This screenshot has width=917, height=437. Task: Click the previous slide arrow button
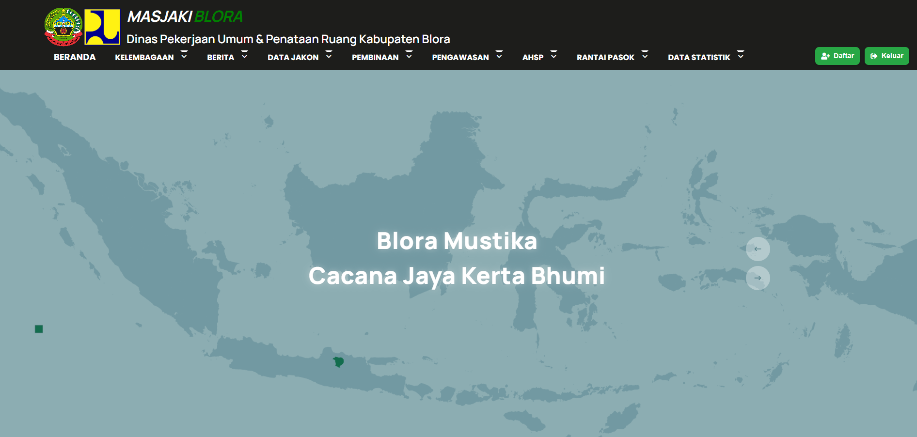(x=758, y=249)
